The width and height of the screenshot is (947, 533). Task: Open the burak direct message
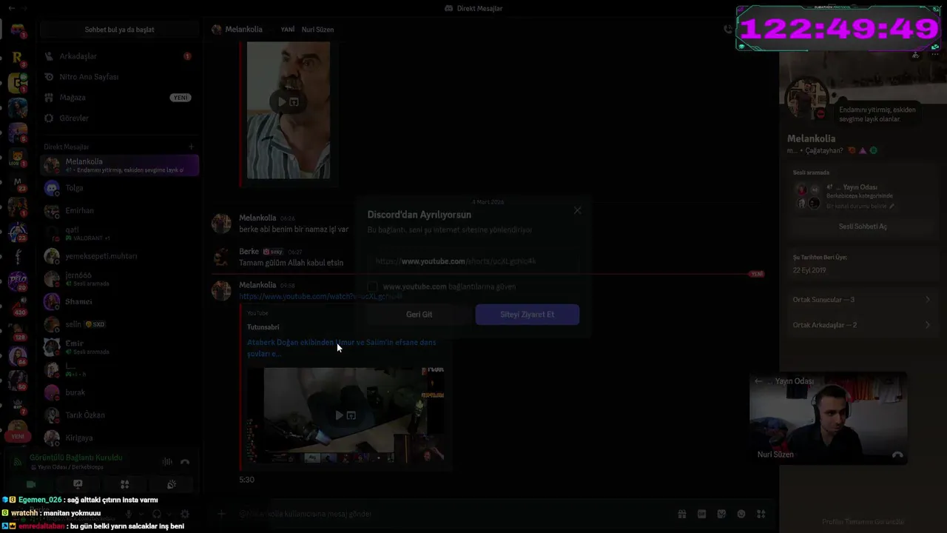pyautogui.click(x=120, y=392)
